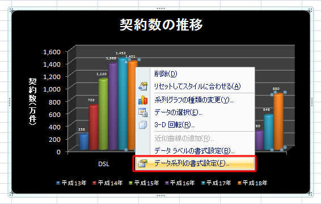
Task: Choose データ系列の書式設定(F) highlighted item
Action: coord(195,163)
